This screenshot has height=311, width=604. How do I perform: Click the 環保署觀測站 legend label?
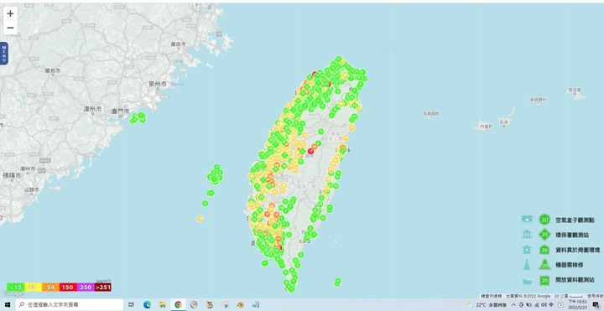click(x=572, y=235)
